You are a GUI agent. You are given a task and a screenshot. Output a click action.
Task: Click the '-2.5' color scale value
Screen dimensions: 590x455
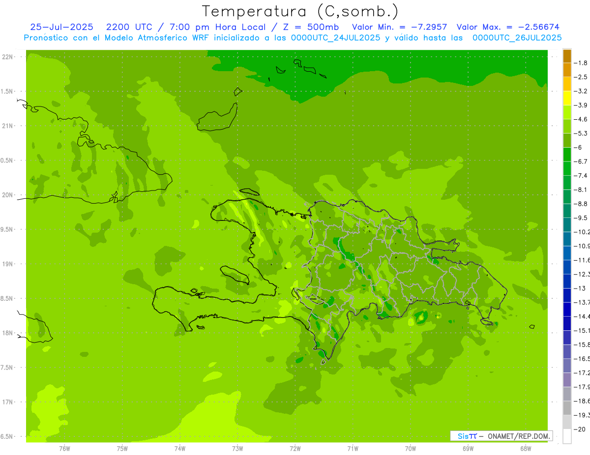[x=581, y=77]
